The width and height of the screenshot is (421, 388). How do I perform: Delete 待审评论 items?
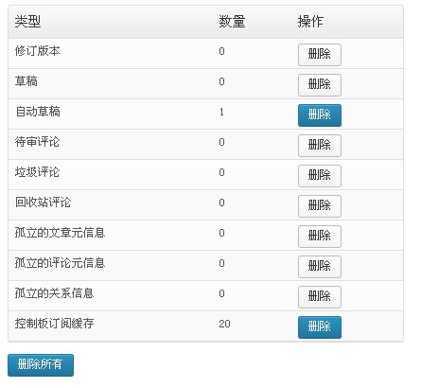pos(320,146)
